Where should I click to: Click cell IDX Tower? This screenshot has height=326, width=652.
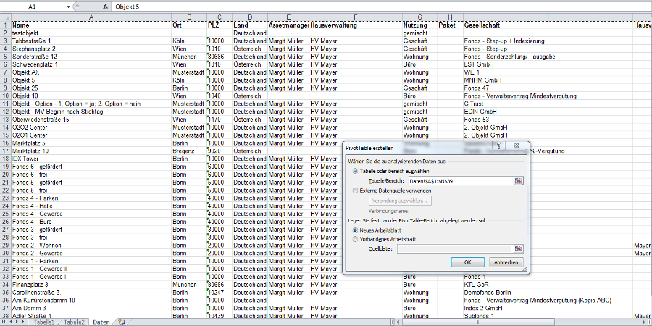click(x=91, y=159)
